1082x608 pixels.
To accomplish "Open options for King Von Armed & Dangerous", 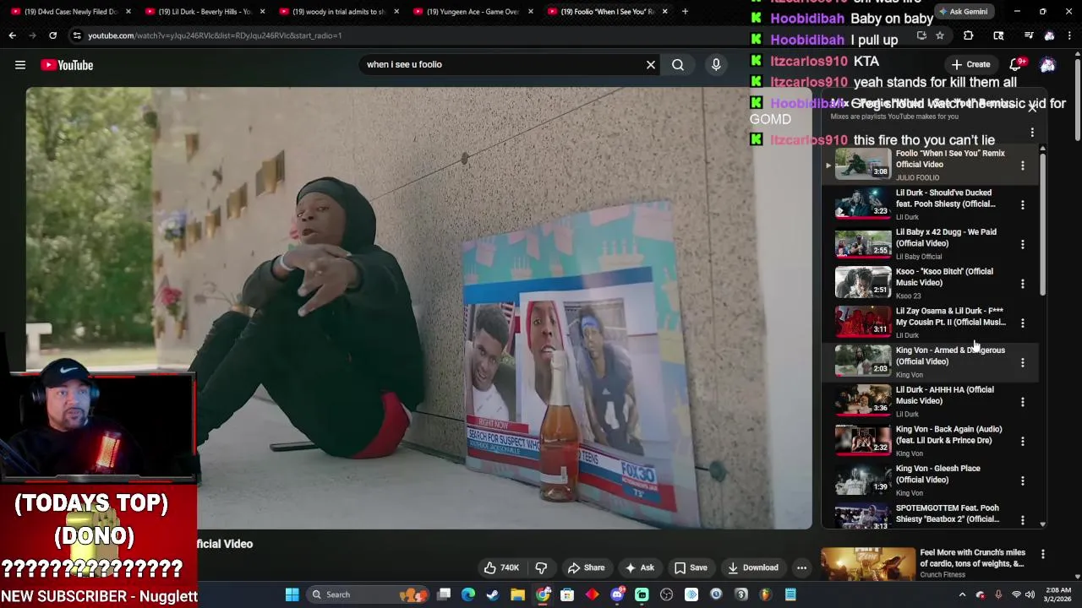I will (1022, 362).
